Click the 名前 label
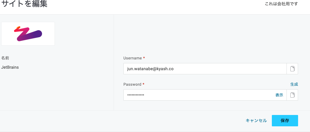The image size is (310, 132). coord(5,58)
